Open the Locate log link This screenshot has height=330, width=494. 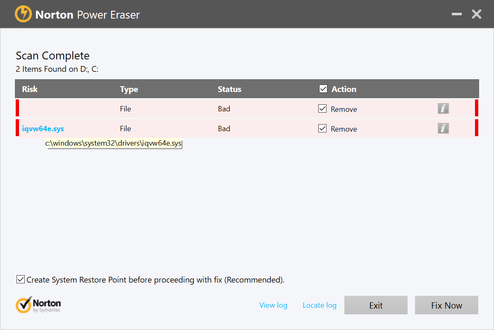tap(320, 305)
